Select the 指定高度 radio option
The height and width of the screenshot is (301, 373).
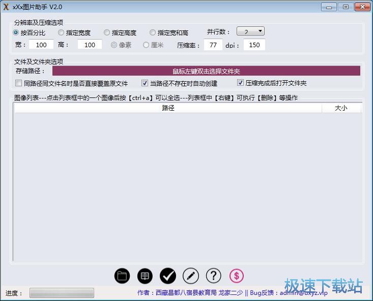[x=107, y=32]
